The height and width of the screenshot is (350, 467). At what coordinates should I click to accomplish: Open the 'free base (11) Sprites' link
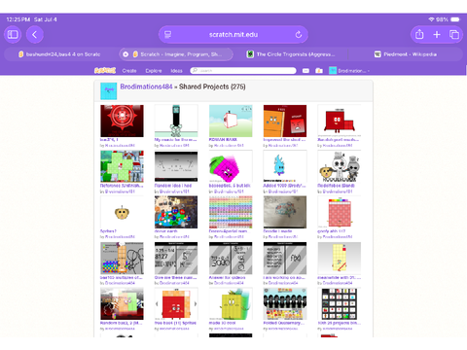175,323
